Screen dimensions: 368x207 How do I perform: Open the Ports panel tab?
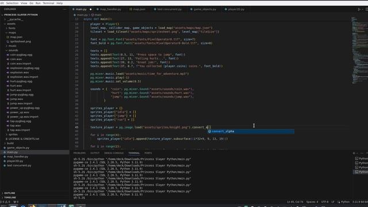pos(148,153)
